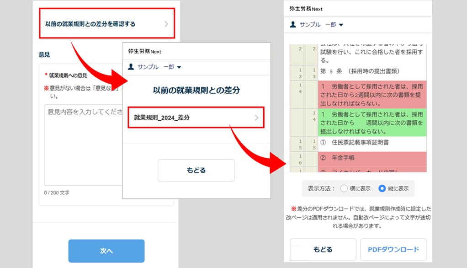Click the PDFダウンロード button

pos(393,250)
